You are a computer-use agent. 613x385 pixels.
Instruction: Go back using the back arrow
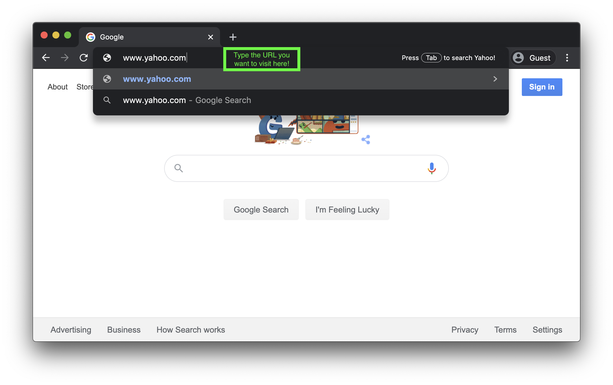pyautogui.click(x=46, y=58)
